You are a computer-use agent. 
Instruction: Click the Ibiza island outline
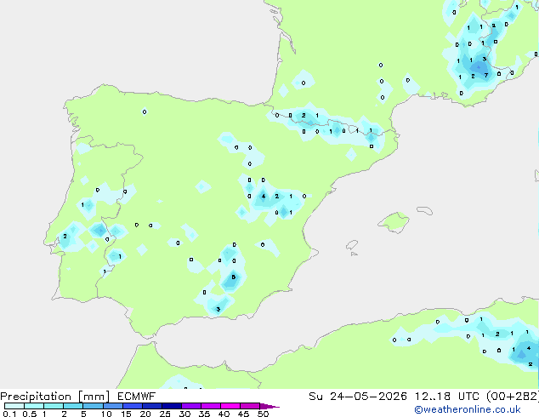click(x=352, y=245)
